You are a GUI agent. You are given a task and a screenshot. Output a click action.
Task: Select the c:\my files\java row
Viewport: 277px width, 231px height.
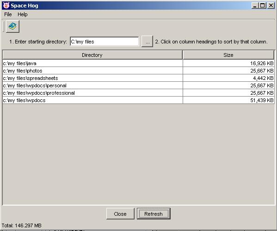138,63
